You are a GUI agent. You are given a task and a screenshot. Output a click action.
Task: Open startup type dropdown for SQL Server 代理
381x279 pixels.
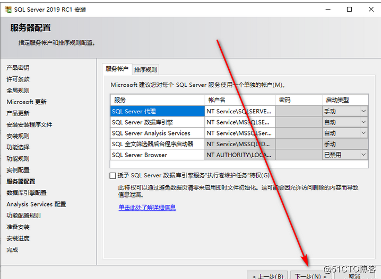pyautogui.click(x=363, y=111)
